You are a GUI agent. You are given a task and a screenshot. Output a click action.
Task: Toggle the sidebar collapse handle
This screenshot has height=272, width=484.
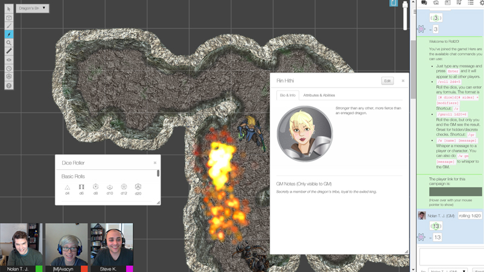[415, 11]
